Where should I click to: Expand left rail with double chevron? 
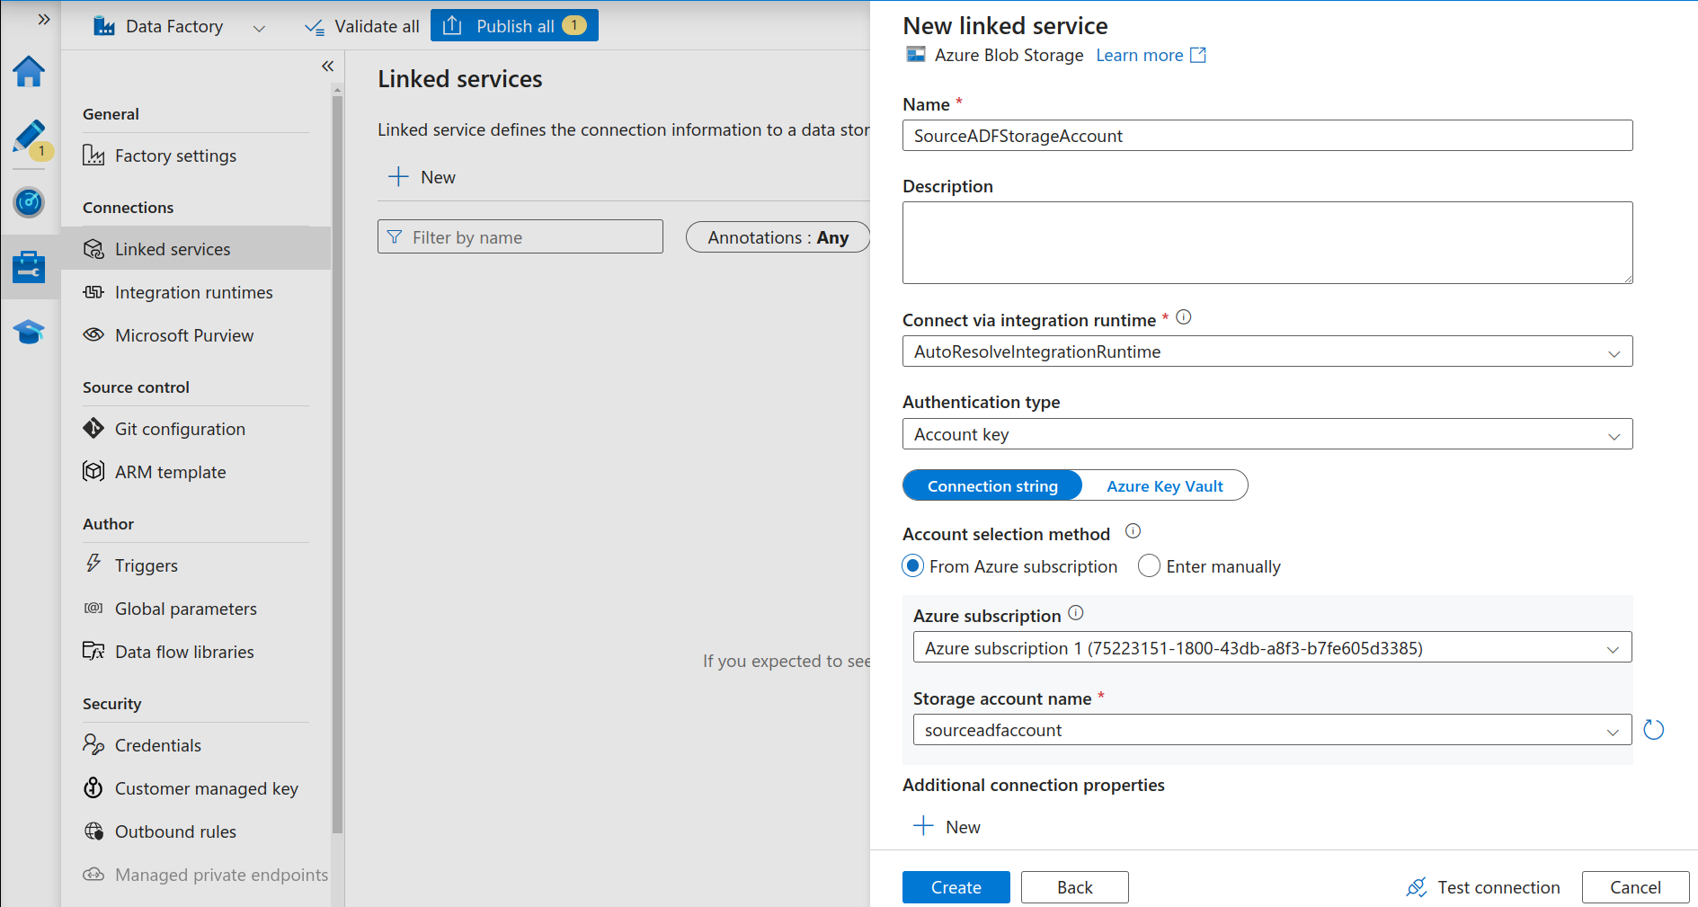point(43,19)
